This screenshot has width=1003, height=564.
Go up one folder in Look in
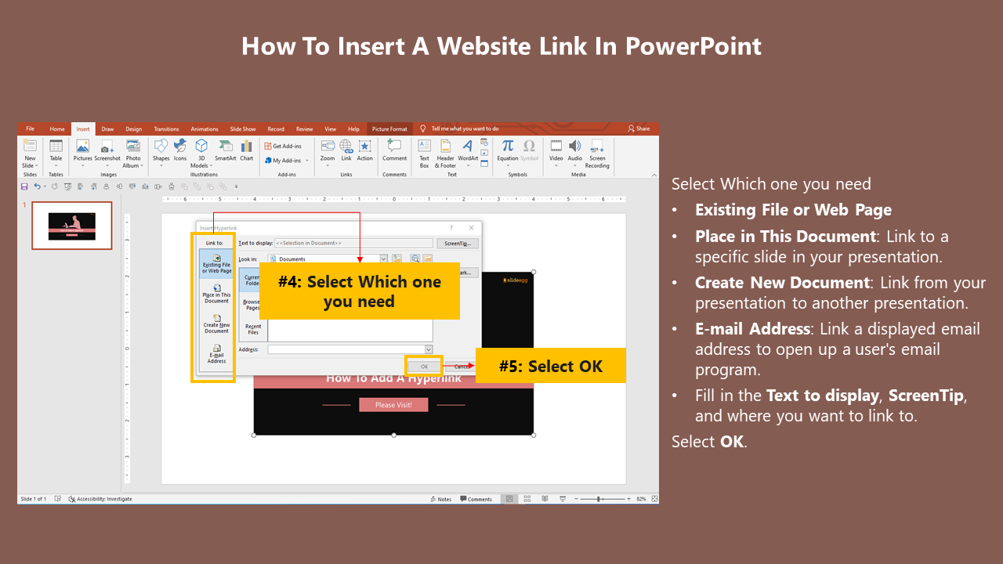click(397, 258)
